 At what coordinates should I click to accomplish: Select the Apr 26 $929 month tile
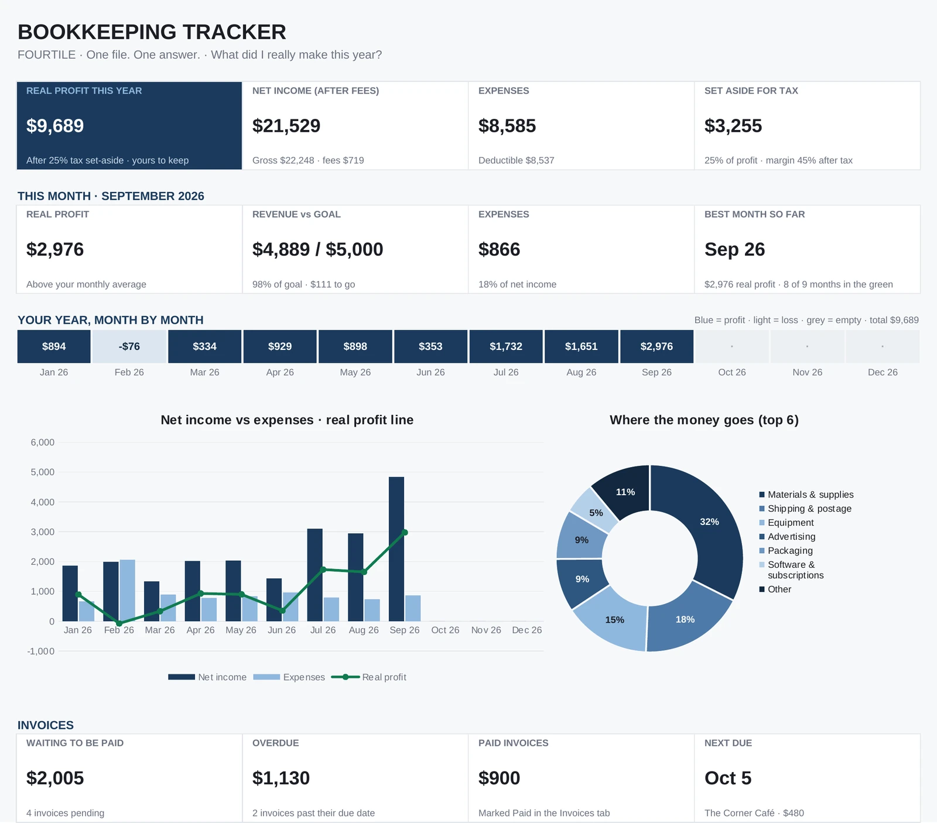point(280,347)
